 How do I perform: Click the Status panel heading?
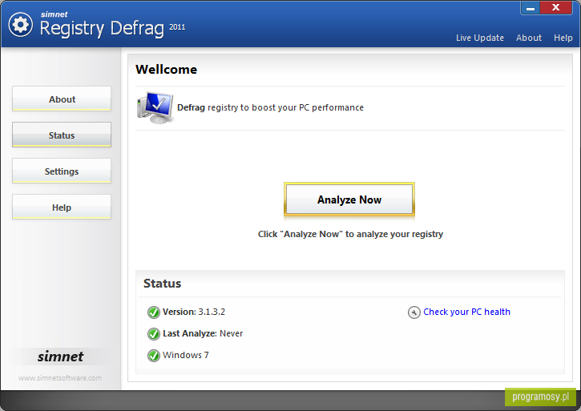point(163,283)
